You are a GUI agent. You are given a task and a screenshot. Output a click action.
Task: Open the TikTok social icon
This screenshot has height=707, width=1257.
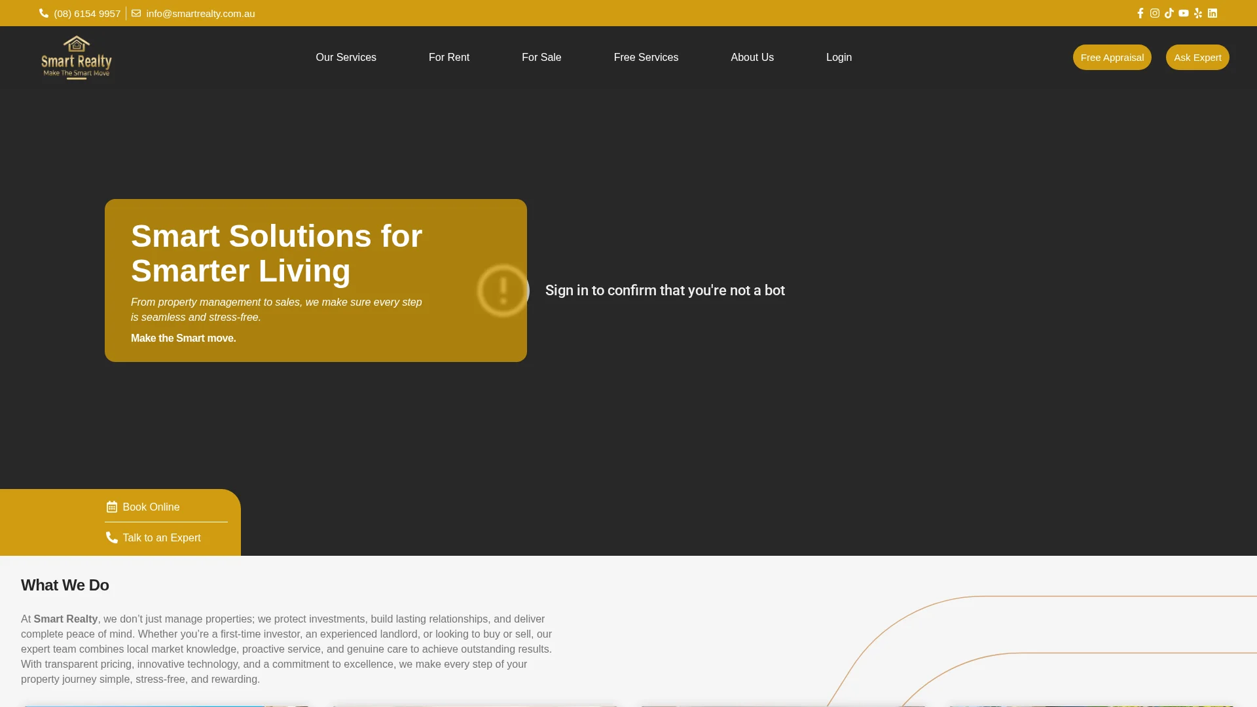tap(1169, 13)
